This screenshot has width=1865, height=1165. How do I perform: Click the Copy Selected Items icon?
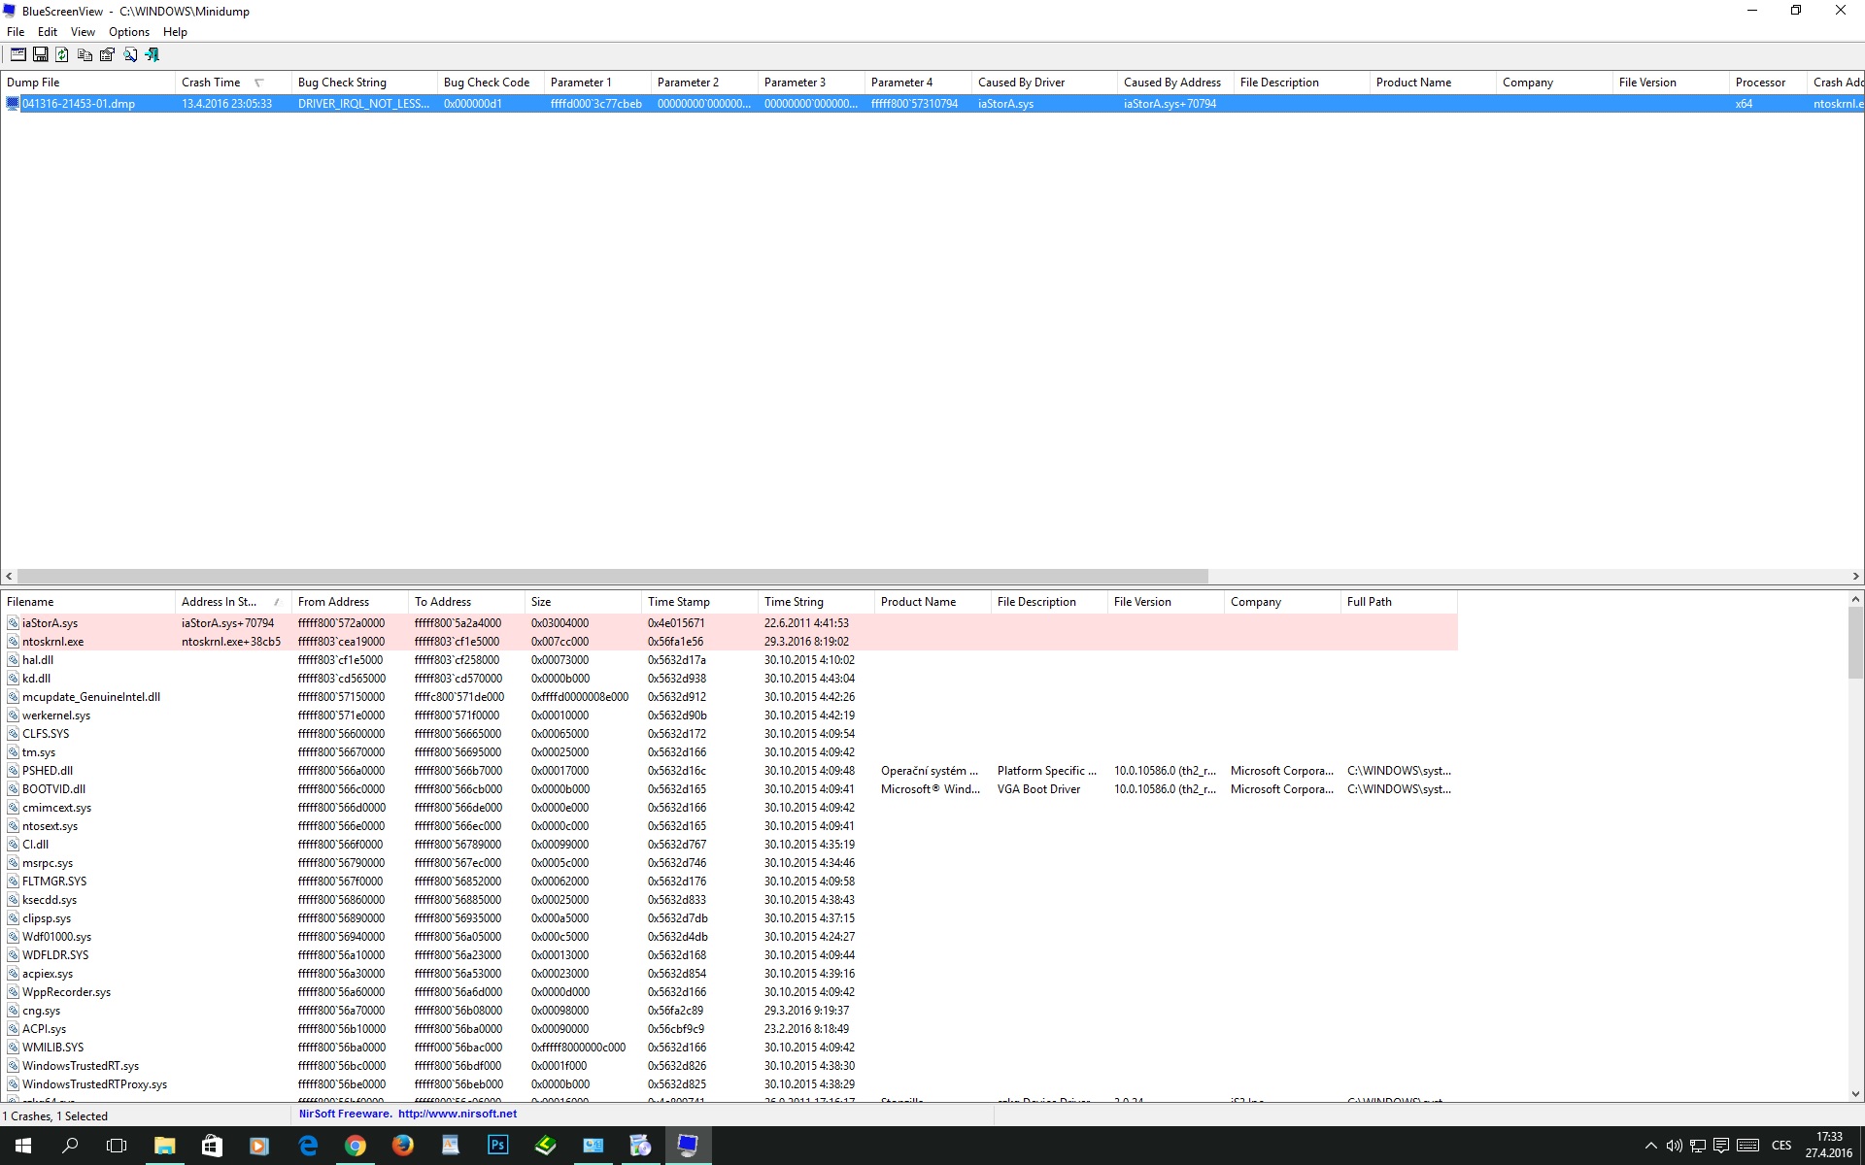(85, 55)
